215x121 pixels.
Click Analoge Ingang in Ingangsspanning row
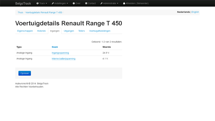pyautogui.click(x=24, y=53)
